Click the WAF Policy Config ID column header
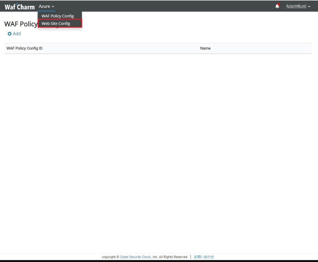 (25, 48)
